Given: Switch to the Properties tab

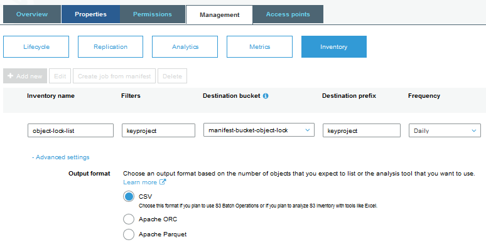Looking at the screenshot, I should 90,14.
